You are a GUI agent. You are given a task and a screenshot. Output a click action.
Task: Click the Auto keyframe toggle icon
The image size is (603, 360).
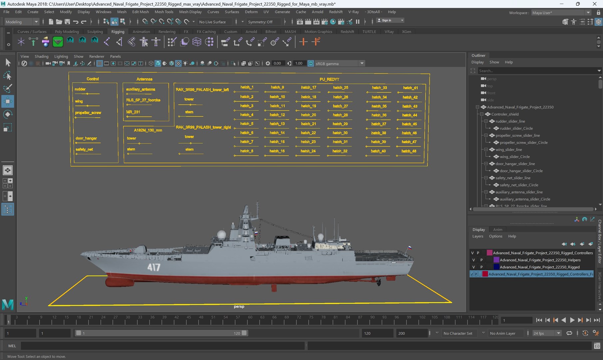point(585,333)
